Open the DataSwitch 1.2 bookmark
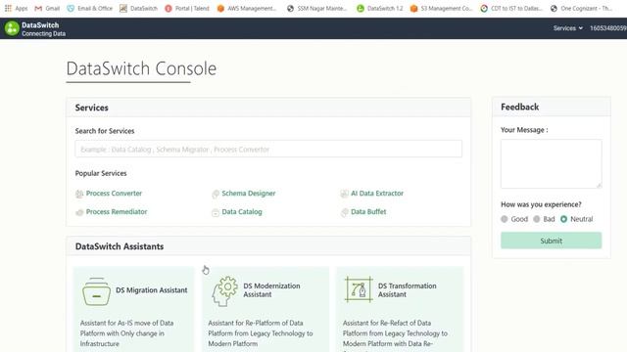Image resolution: width=627 pixels, height=352 pixels. point(380,8)
